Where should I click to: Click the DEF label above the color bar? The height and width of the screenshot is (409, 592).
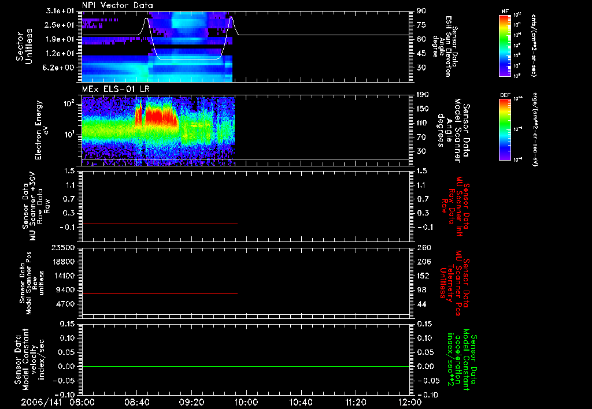coord(505,95)
